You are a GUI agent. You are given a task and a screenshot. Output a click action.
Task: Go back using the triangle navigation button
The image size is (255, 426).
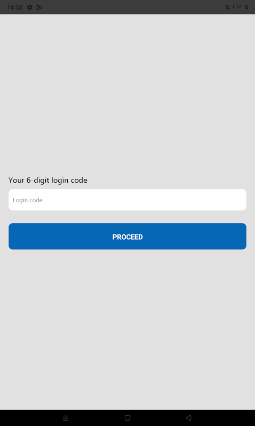click(x=189, y=417)
